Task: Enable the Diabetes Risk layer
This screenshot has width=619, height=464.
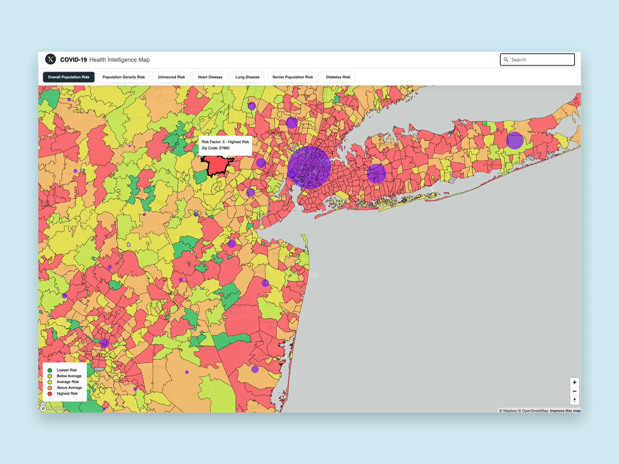Action: point(338,77)
